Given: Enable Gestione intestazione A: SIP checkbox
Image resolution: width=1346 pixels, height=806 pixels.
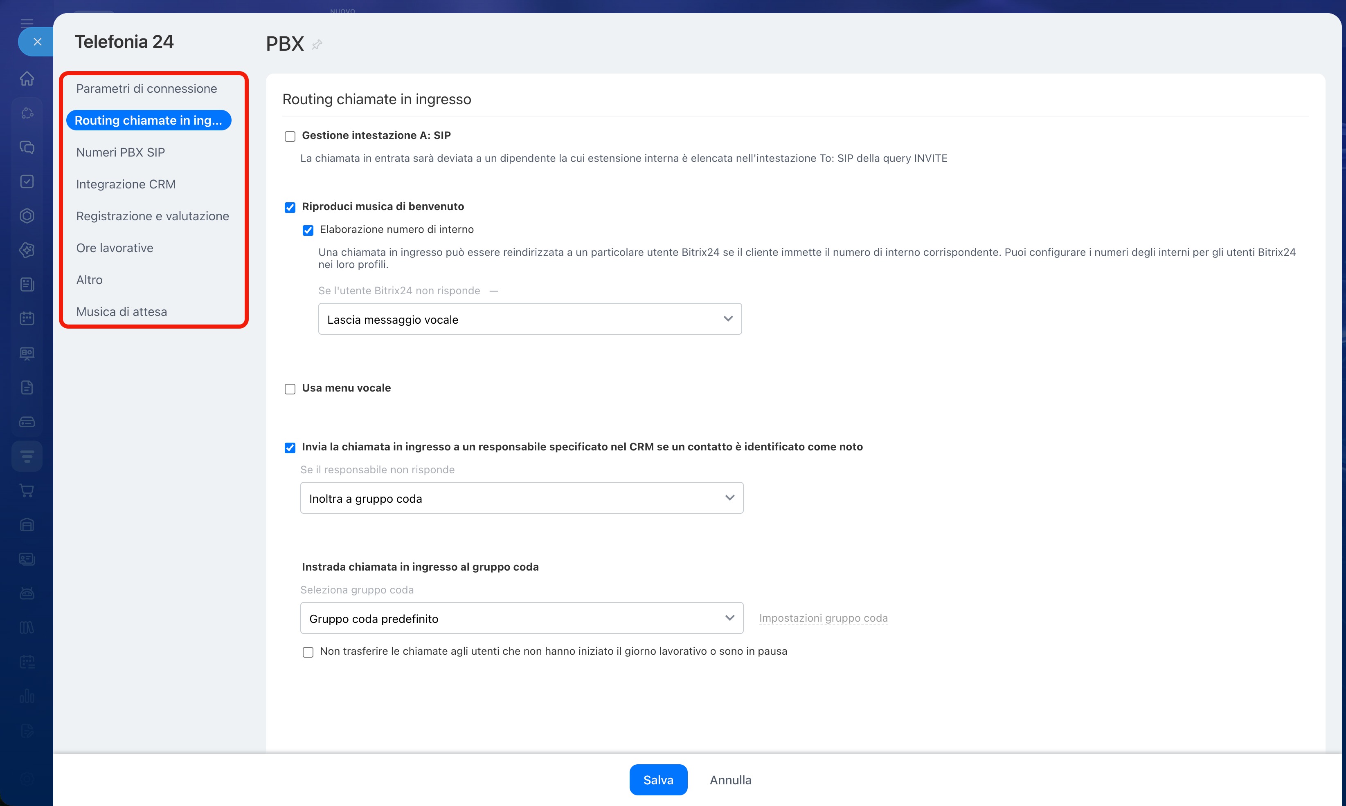Looking at the screenshot, I should coord(290,137).
